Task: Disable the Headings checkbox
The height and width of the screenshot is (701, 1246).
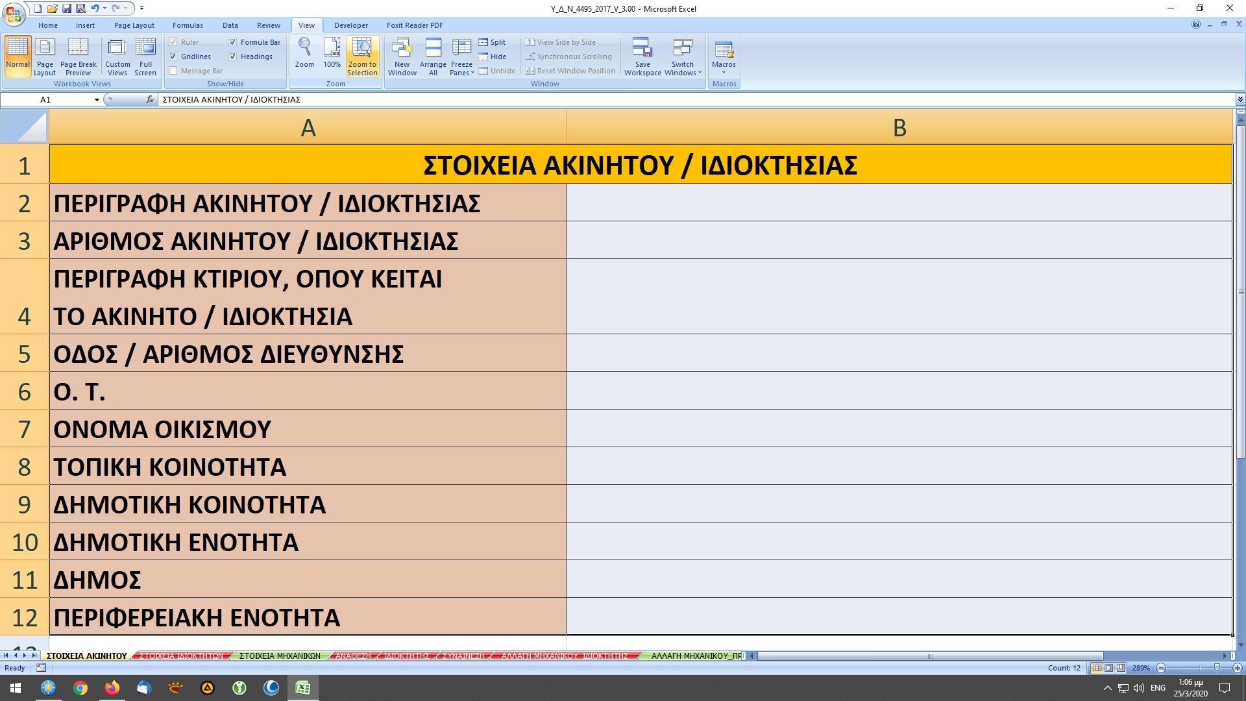Action: (x=232, y=56)
